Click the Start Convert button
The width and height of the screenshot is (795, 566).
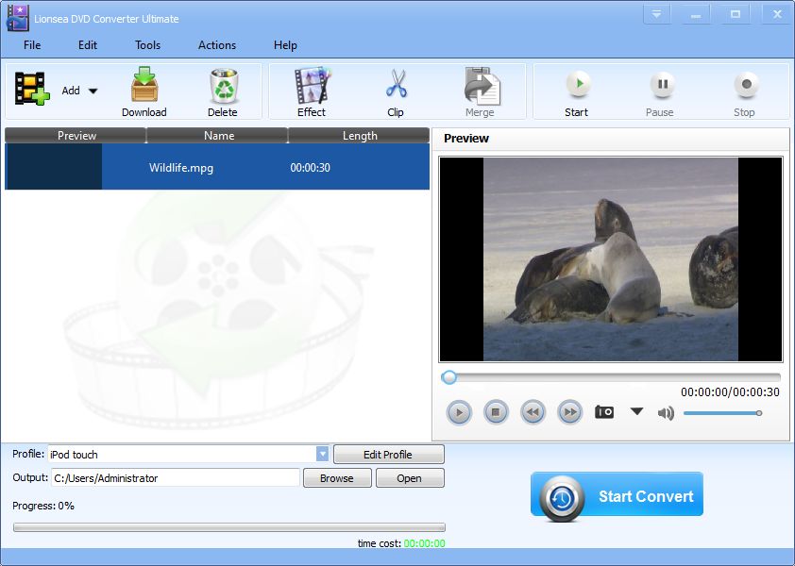click(x=617, y=496)
